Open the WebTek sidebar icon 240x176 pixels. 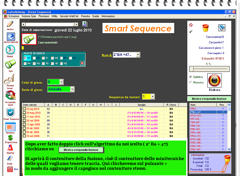pyautogui.click(x=10, y=148)
